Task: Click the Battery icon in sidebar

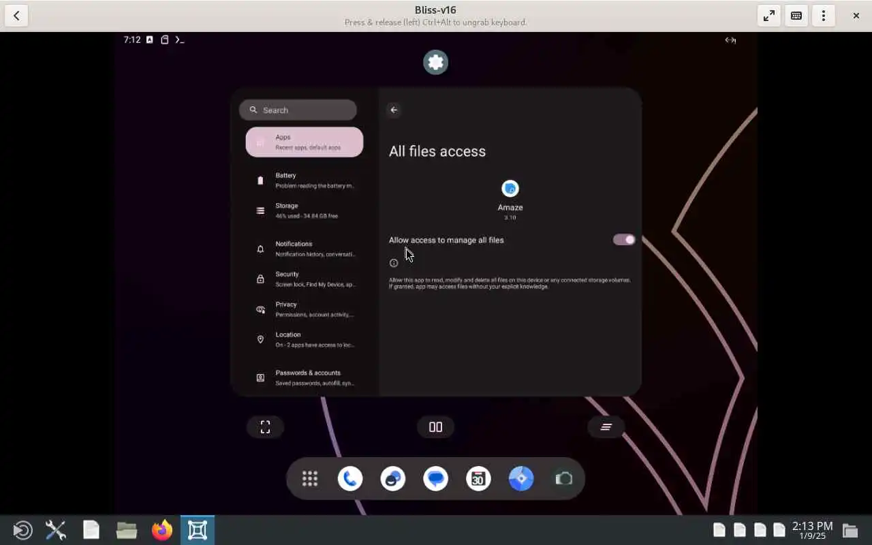Action: (x=260, y=181)
